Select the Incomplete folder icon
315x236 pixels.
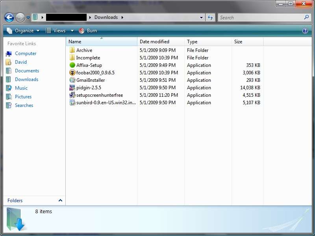[x=72, y=58]
